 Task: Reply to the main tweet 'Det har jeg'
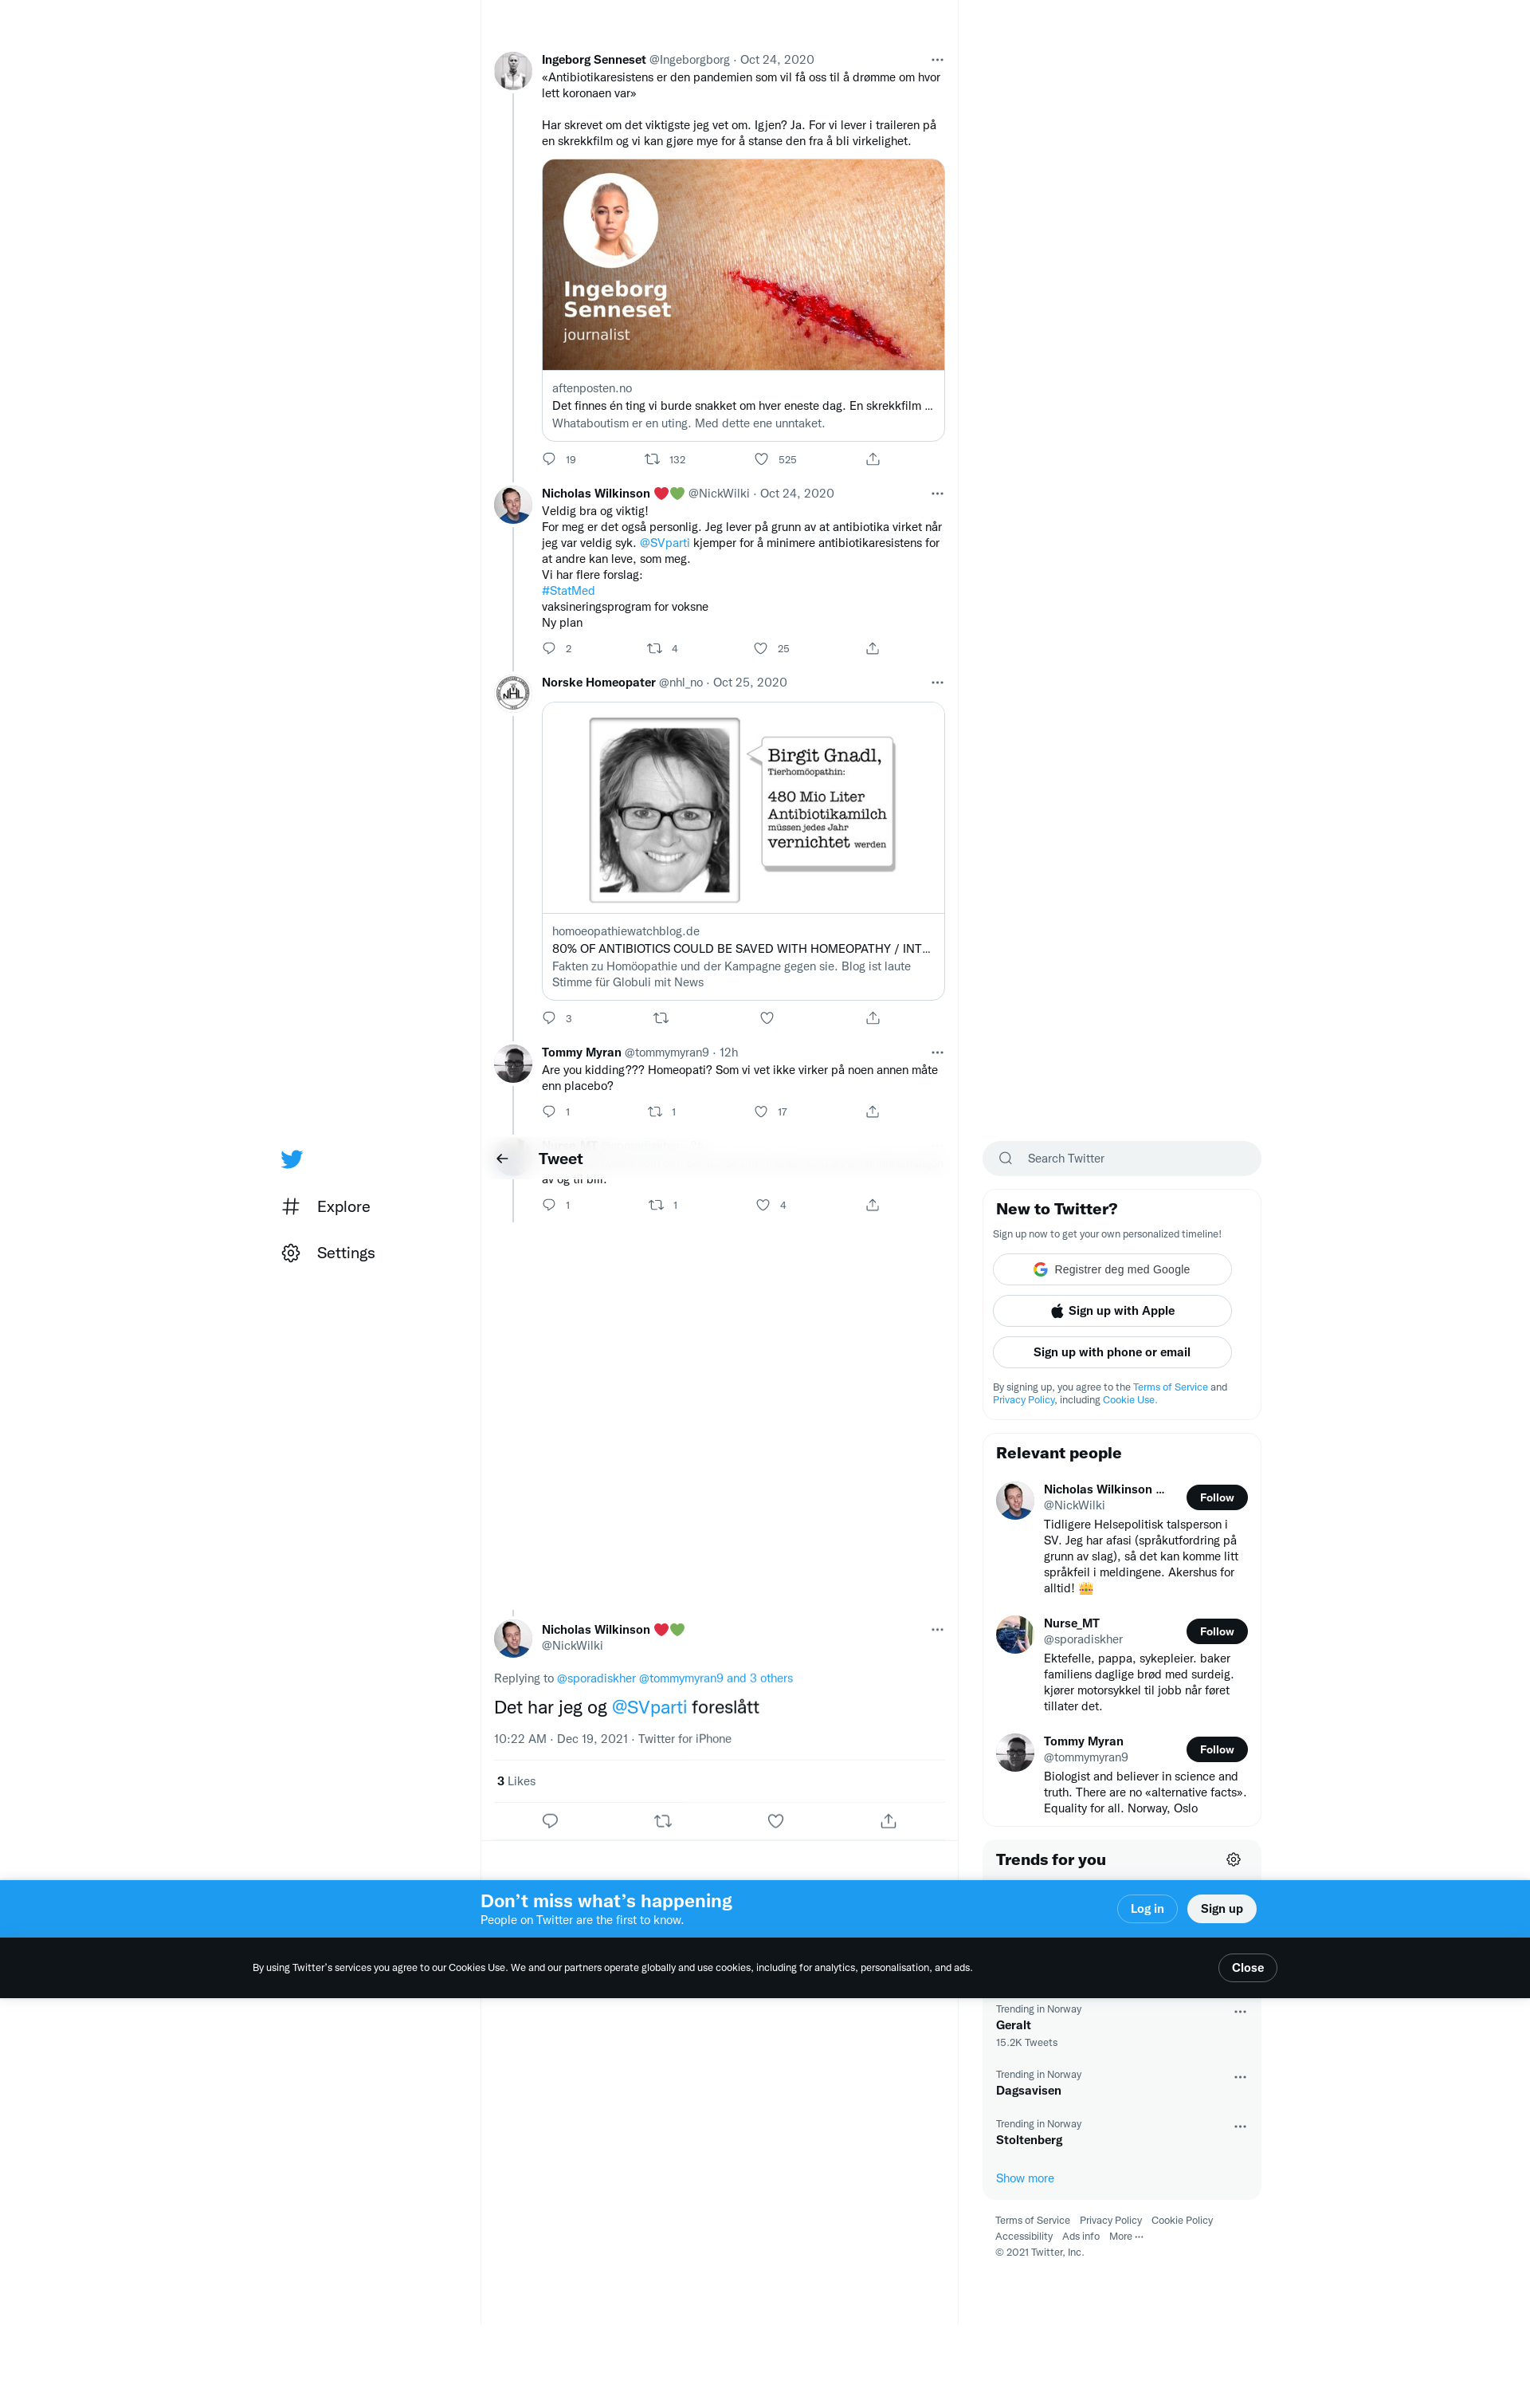(x=550, y=1821)
